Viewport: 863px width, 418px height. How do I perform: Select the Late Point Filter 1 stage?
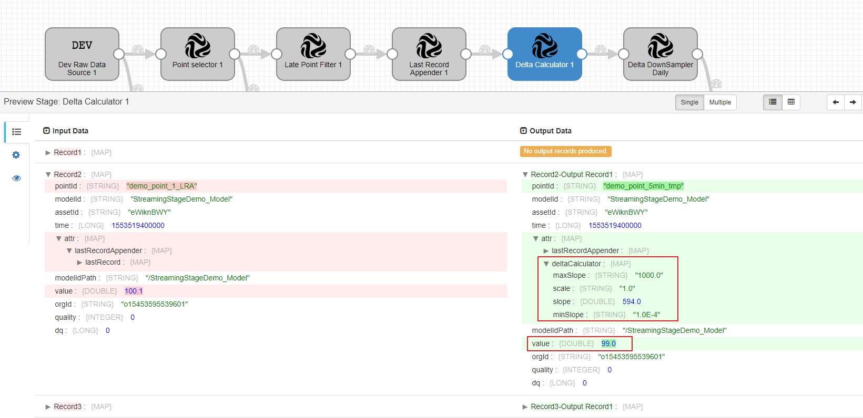pyautogui.click(x=313, y=54)
